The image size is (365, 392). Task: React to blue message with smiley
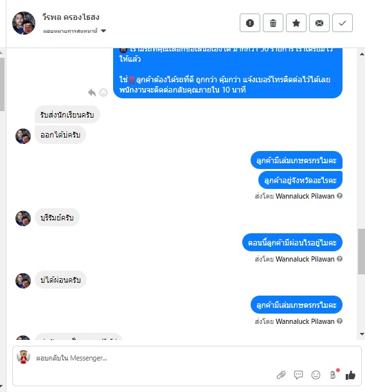tap(103, 93)
